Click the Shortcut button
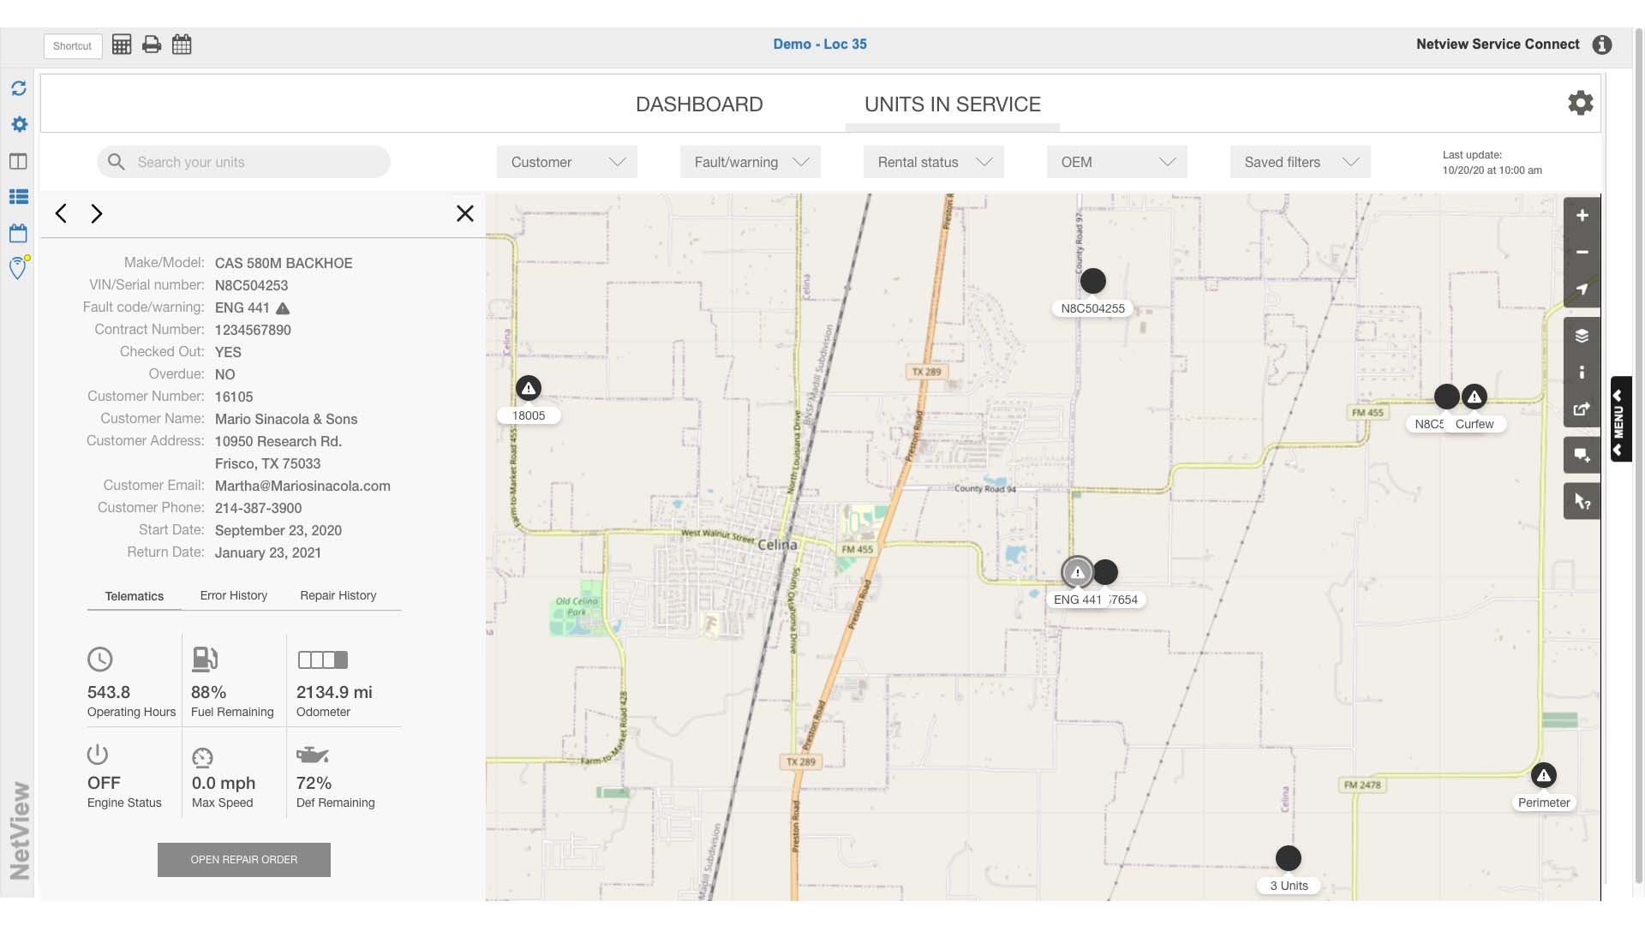The width and height of the screenshot is (1645, 925). tap(73, 46)
